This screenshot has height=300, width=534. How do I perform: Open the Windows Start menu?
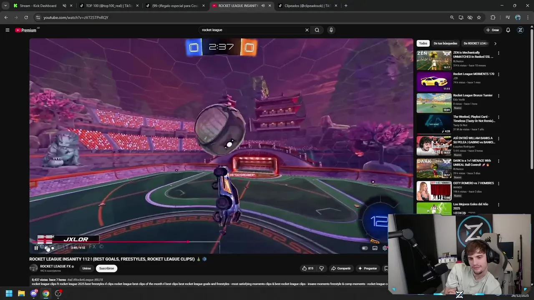pos(9,293)
